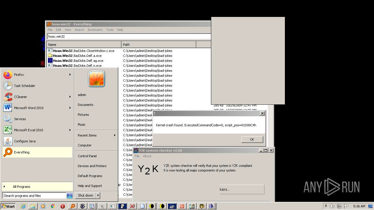The height and width of the screenshot is (210, 374).
Task: Open Windows Media Player from taskbar
Action: coord(43,206)
